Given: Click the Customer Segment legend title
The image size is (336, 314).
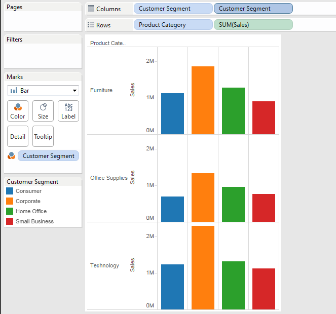Looking at the screenshot, I should tap(32, 182).
